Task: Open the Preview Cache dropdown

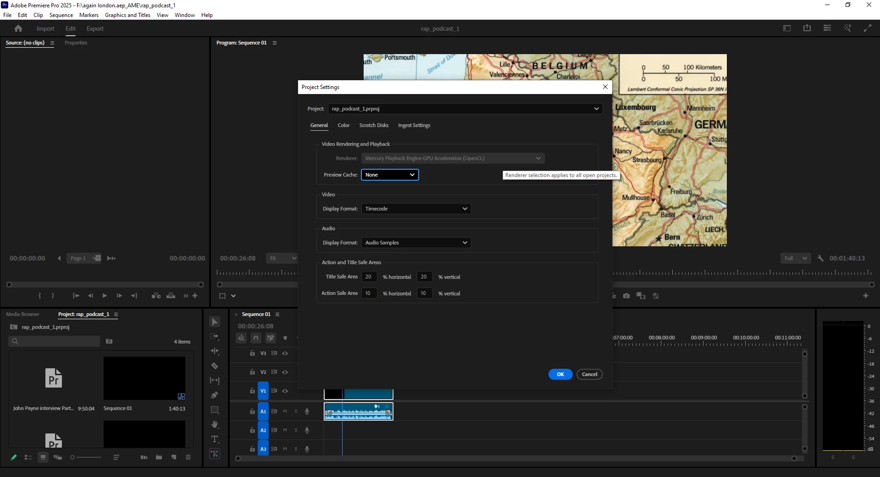Action: 389,175
